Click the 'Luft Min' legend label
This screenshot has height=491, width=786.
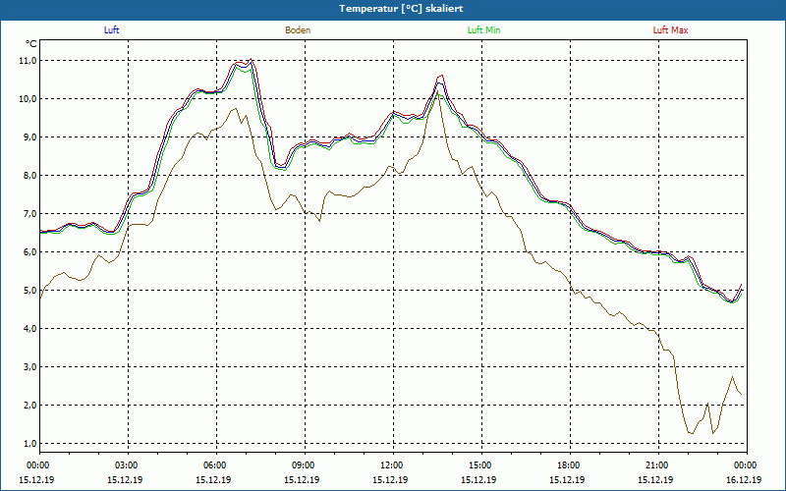(x=483, y=30)
